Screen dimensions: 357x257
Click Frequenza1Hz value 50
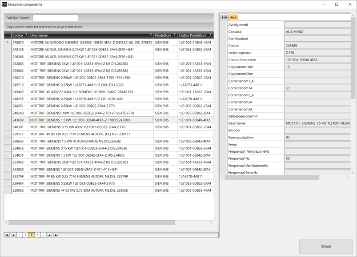tap(317, 158)
